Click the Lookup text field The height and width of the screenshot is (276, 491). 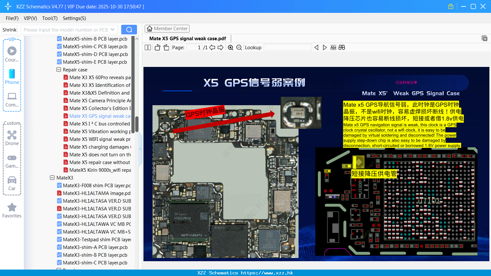(288, 48)
